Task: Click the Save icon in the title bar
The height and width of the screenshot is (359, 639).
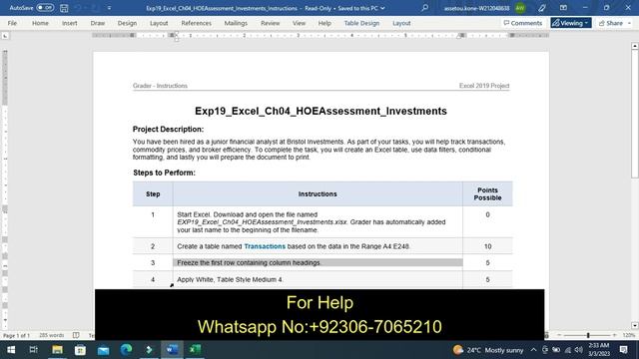Action: click(64, 8)
